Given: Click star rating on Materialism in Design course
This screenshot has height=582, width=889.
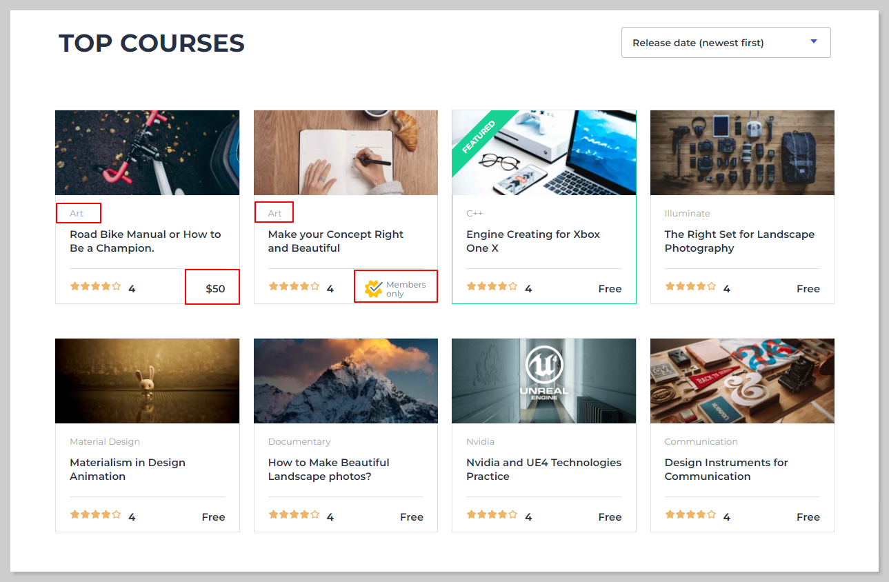Looking at the screenshot, I should pyautogui.click(x=95, y=514).
